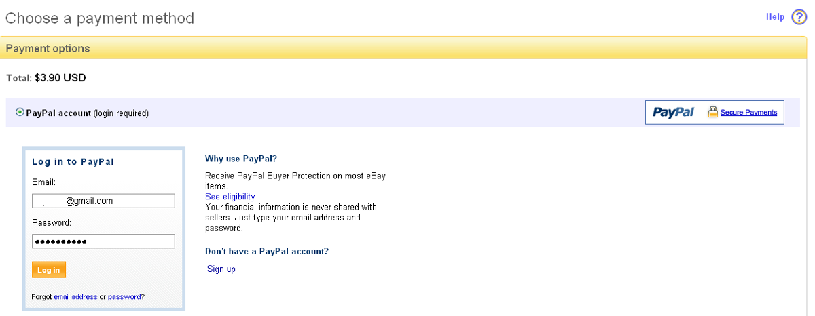
Task: Click the Help question mark icon
Action: coord(799,17)
